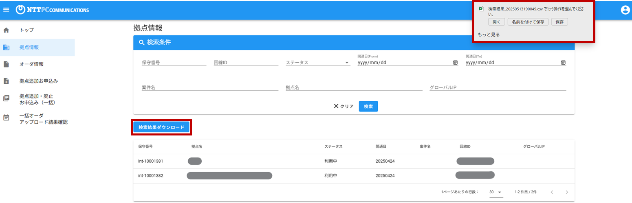Open the user account avatar menu
This screenshot has width=632, height=203.
(x=625, y=10)
